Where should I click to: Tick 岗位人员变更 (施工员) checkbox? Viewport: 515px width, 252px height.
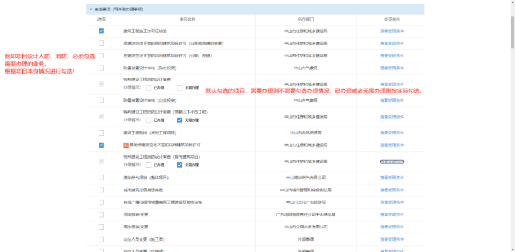click(x=101, y=239)
